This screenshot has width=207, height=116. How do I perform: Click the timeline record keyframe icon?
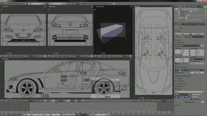tap(91, 115)
